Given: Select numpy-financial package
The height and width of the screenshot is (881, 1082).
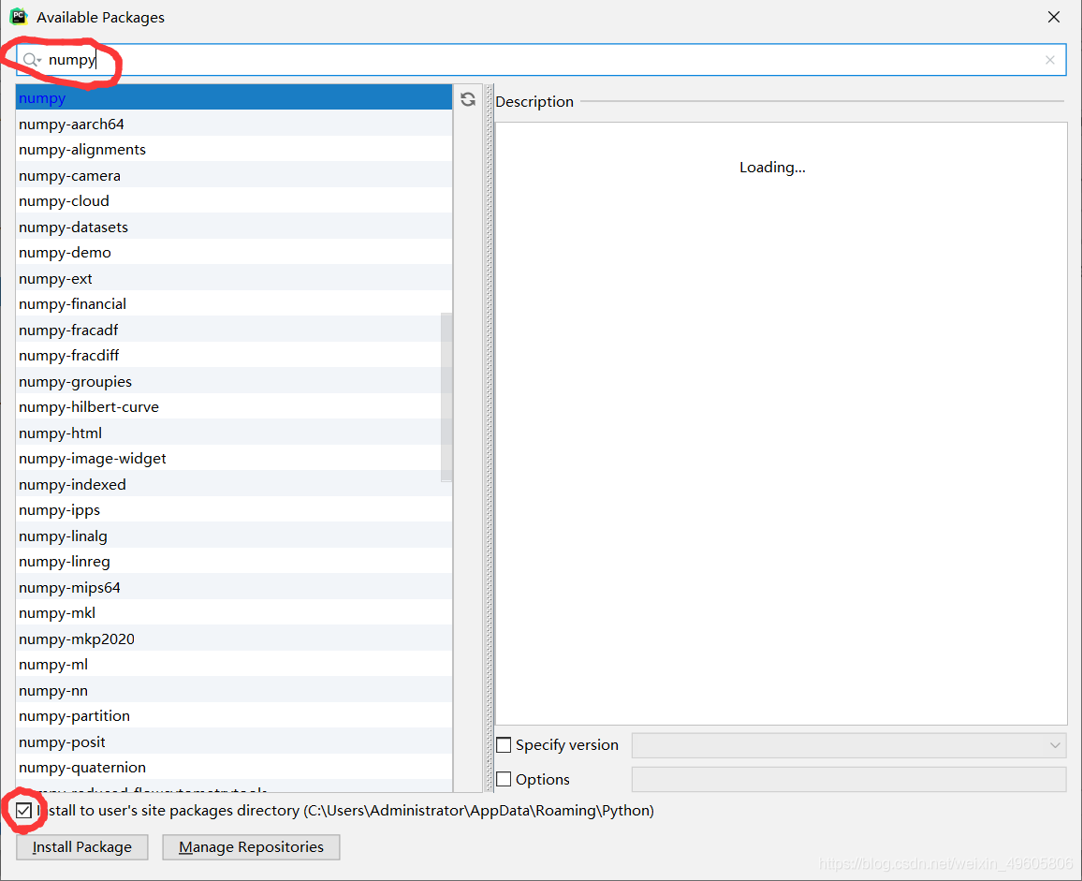Looking at the screenshot, I should (234, 303).
